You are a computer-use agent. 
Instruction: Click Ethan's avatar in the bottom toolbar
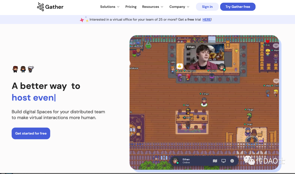coord(176,161)
